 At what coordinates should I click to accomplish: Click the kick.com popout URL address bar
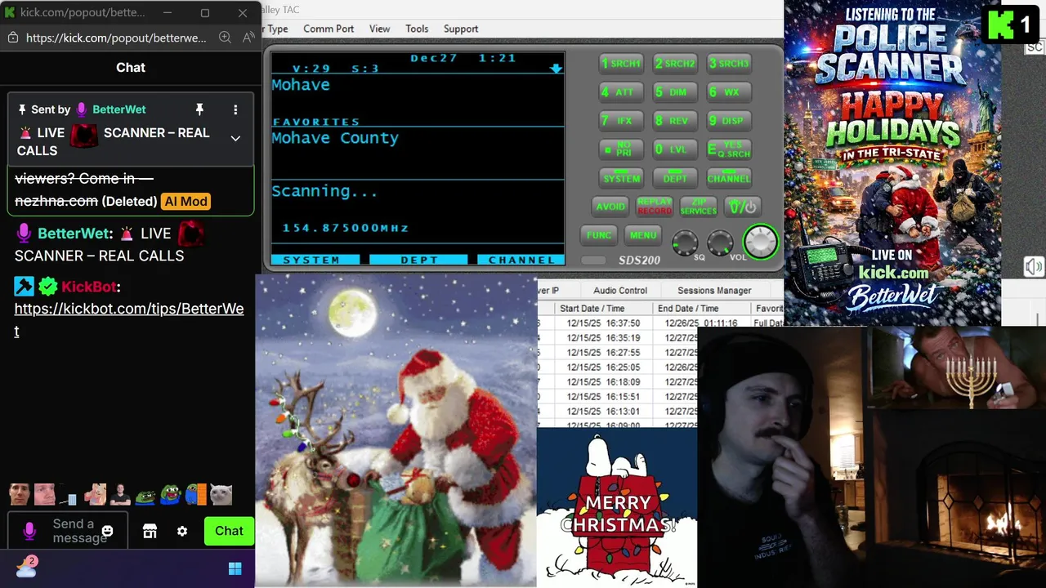click(116, 38)
